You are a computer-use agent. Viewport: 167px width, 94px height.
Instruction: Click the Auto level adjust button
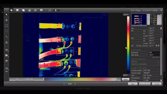click(126, 79)
